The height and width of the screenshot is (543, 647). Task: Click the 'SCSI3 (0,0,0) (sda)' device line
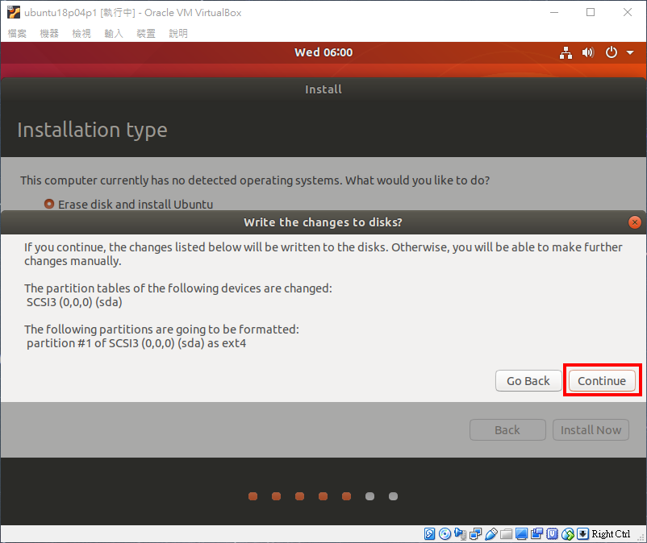coord(74,302)
